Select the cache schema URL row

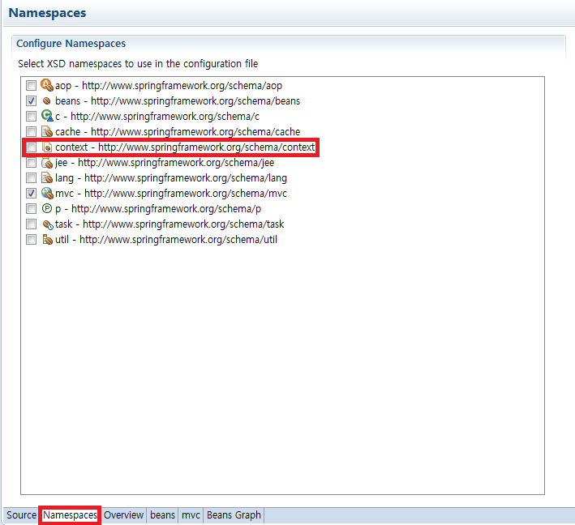(178, 131)
